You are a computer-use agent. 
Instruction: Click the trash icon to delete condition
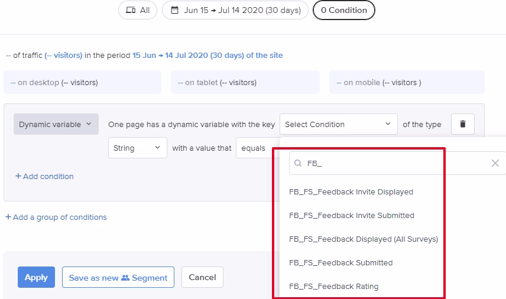point(462,124)
